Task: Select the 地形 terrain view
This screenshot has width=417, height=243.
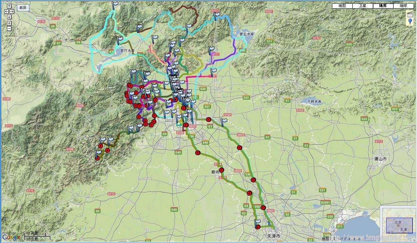Action: coord(383,6)
